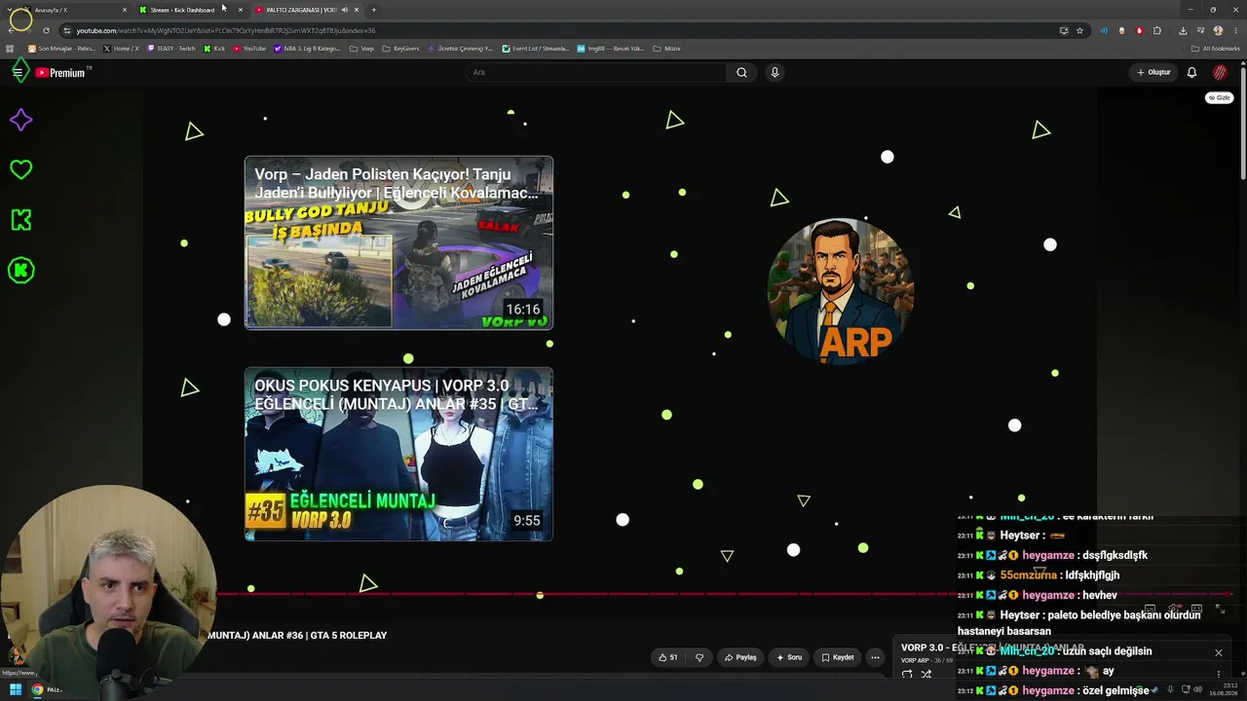The width and height of the screenshot is (1247, 701).
Task: Toggle playlist shuffle
Action: tap(926, 674)
